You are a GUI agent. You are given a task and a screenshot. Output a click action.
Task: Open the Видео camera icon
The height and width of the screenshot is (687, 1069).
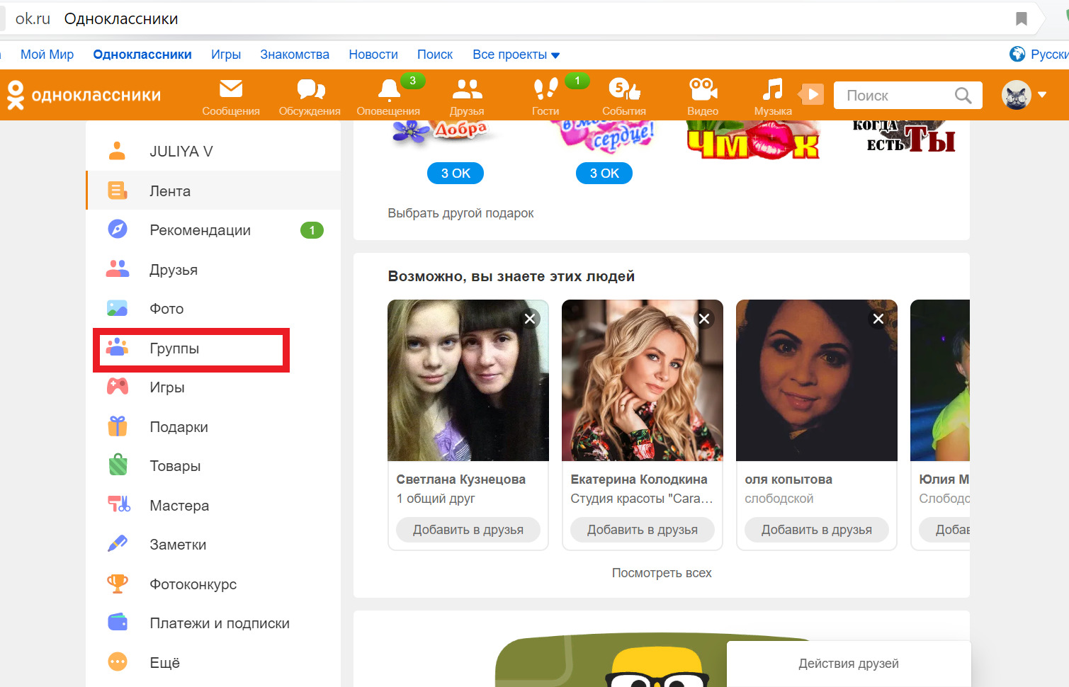703,89
